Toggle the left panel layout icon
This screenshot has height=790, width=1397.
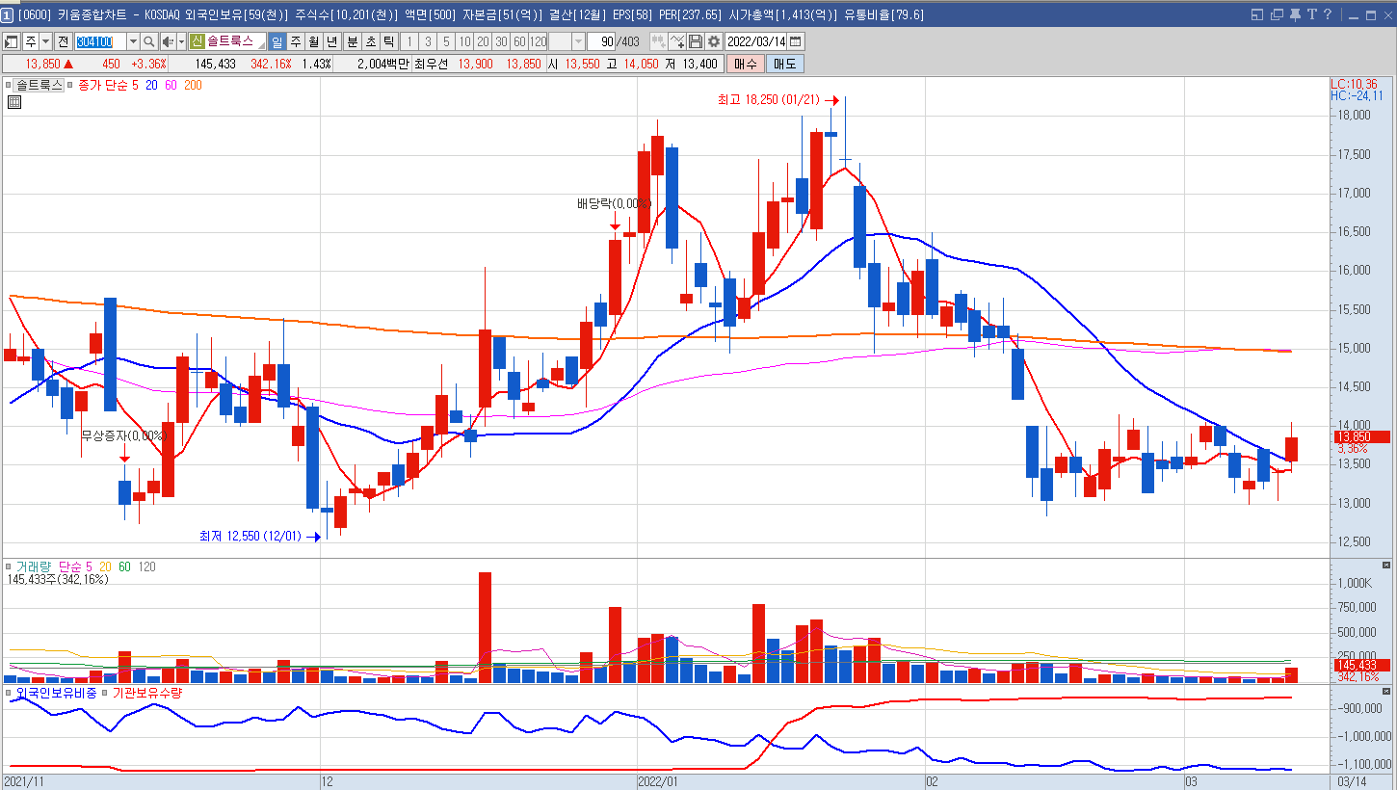[12, 41]
